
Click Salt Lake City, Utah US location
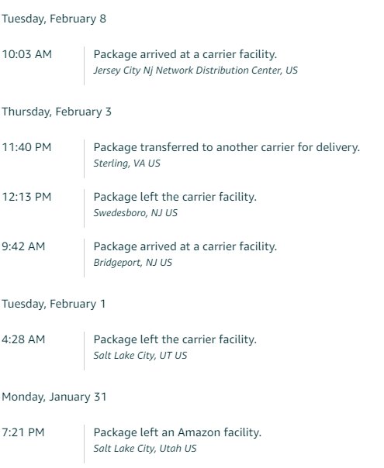tap(145, 449)
